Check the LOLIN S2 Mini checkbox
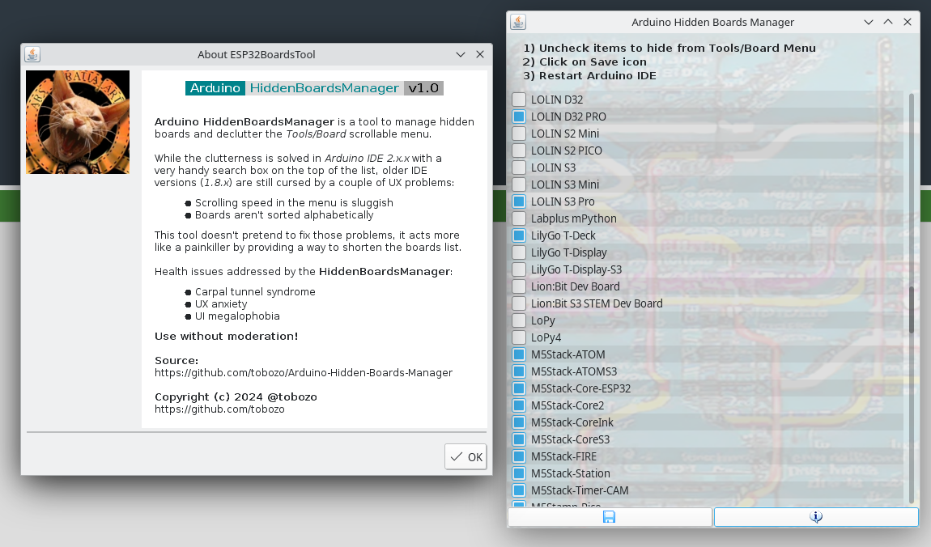The image size is (931, 547). (x=519, y=134)
